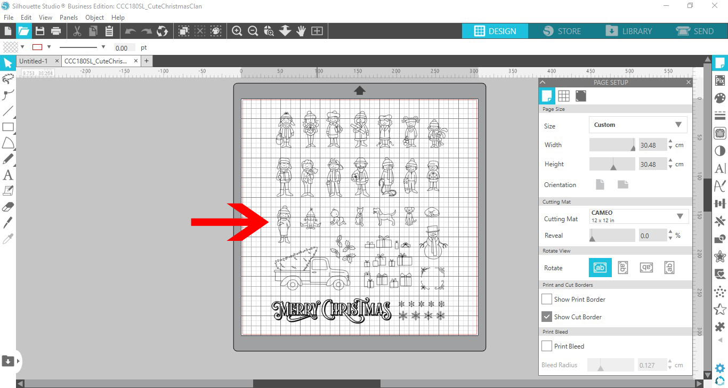Image resolution: width=728 pixels, height=388 pixels.
Task: Open the Object menu
Action: (95, 17)
